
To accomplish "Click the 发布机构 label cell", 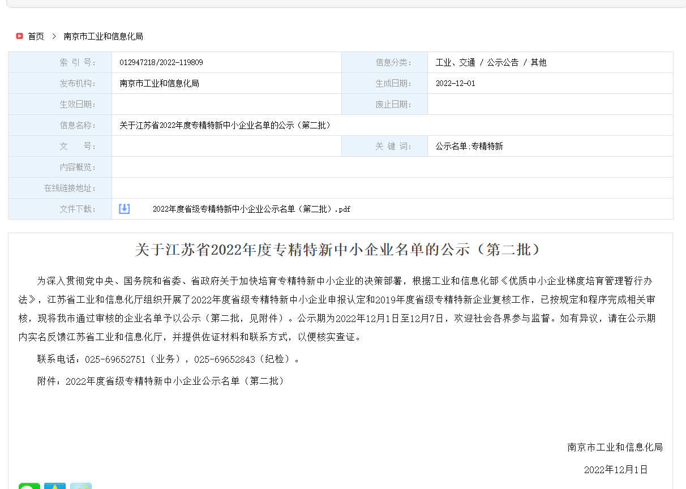I will (x=60, y=83).
